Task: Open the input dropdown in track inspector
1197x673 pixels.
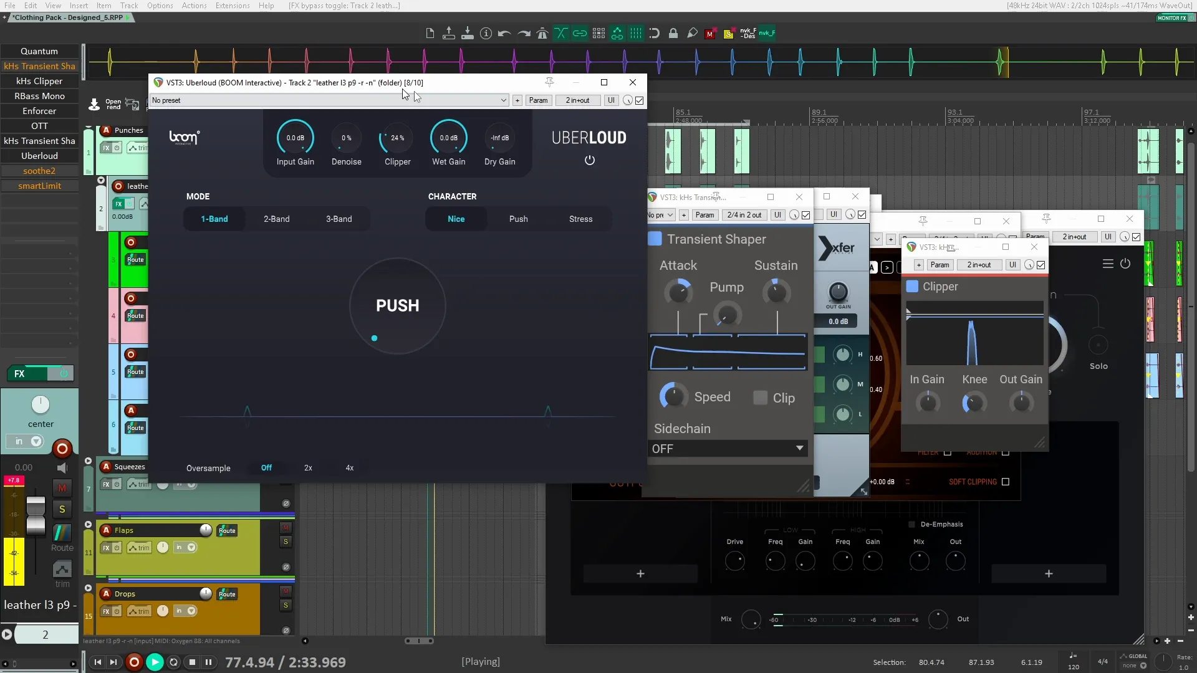Action: [x=26, y=441]
